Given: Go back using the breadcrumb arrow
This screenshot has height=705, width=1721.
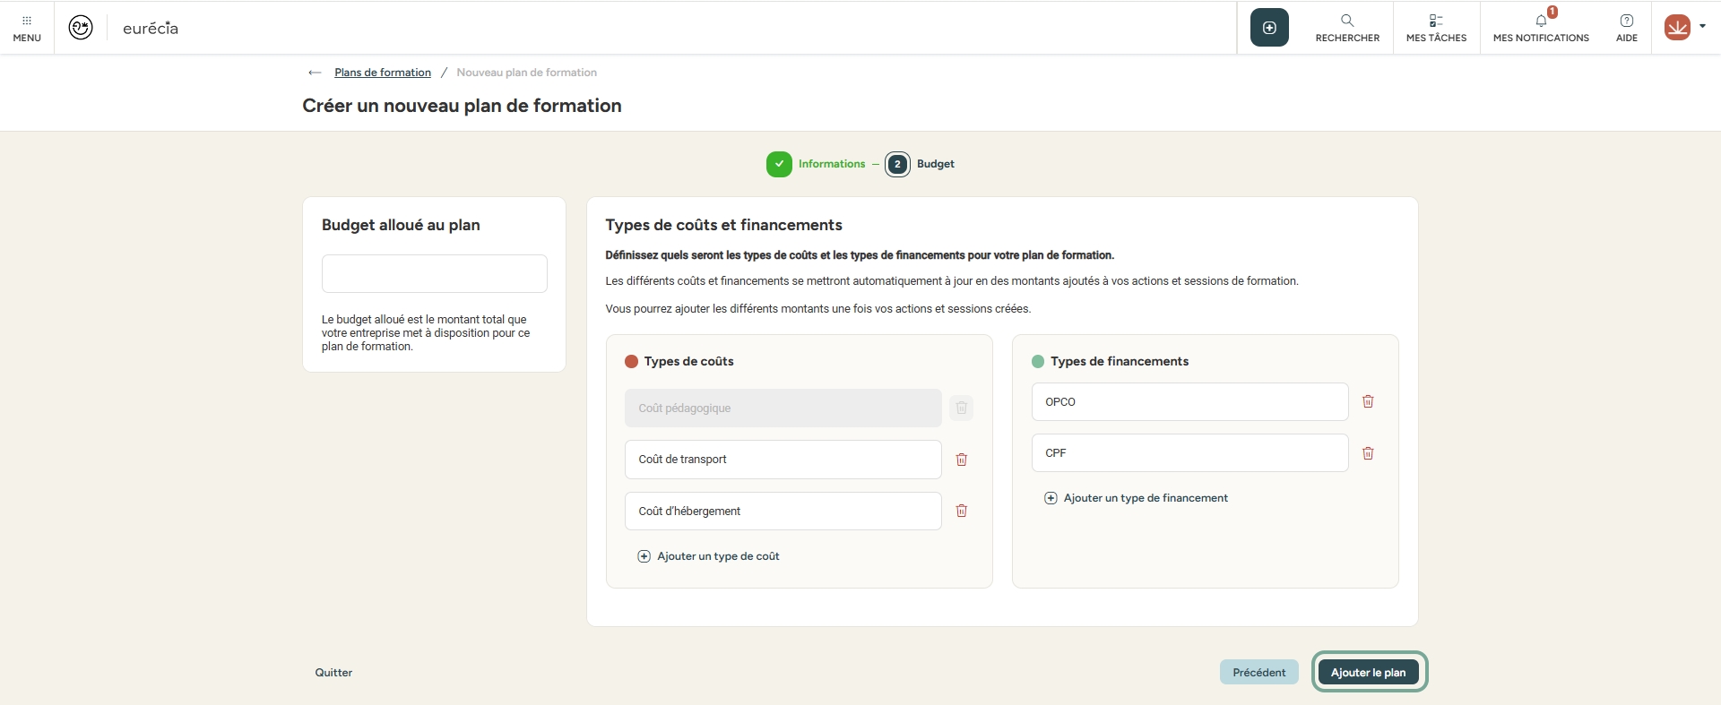Looking at the screenshot, I should 315,73.
